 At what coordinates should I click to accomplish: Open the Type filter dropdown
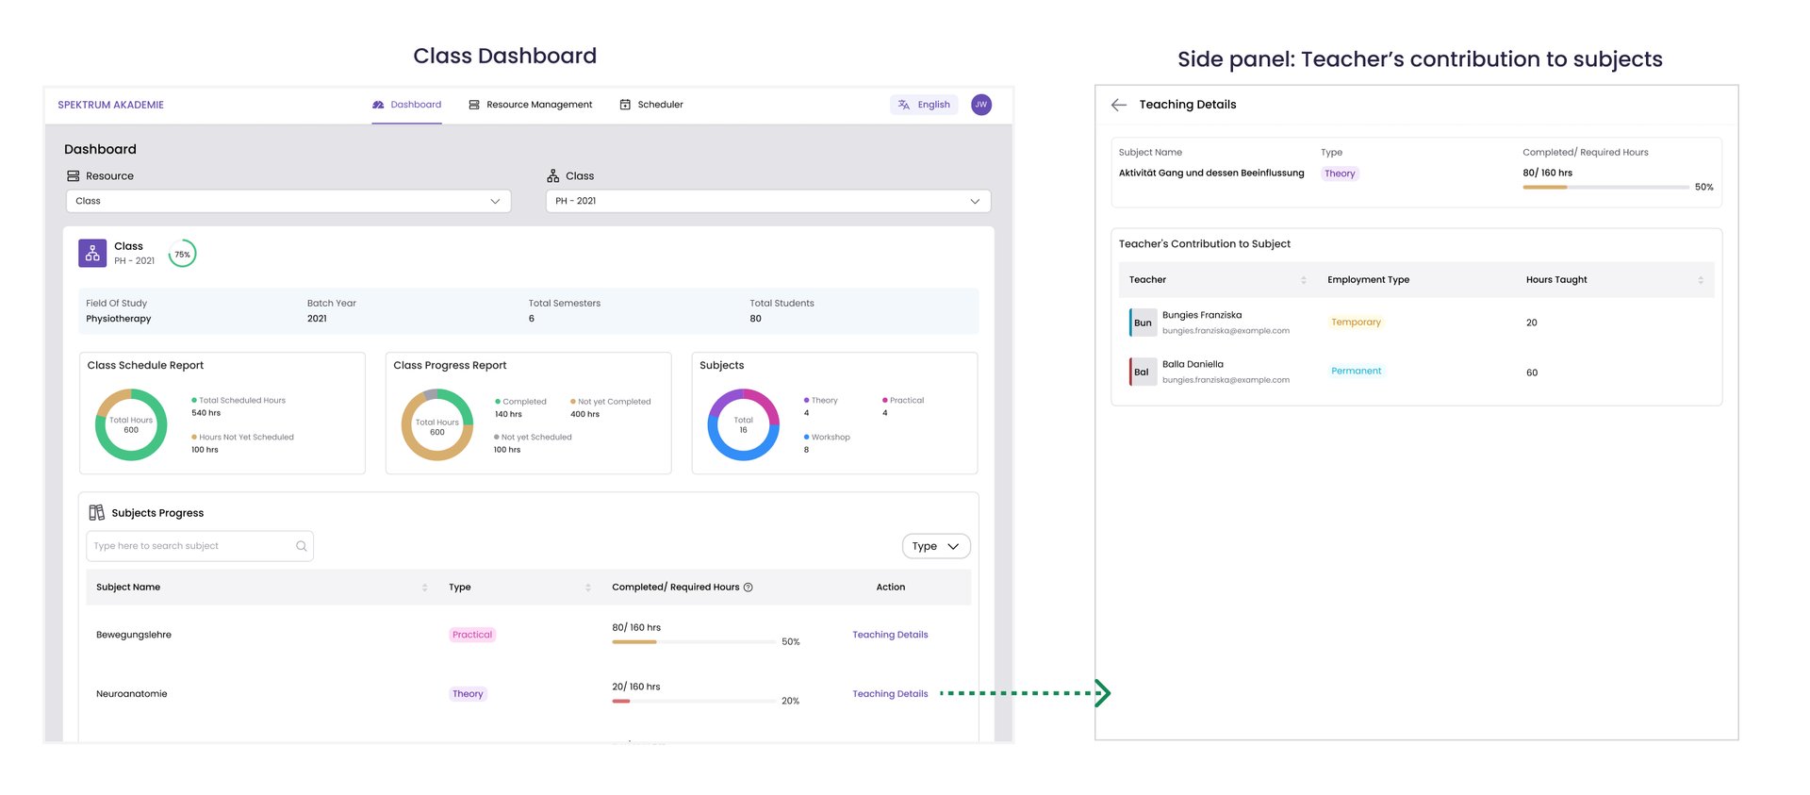pos(936,546)
